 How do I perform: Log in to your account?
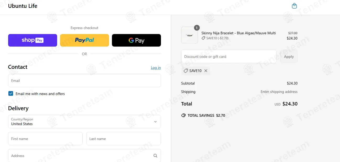click(156, 68)
